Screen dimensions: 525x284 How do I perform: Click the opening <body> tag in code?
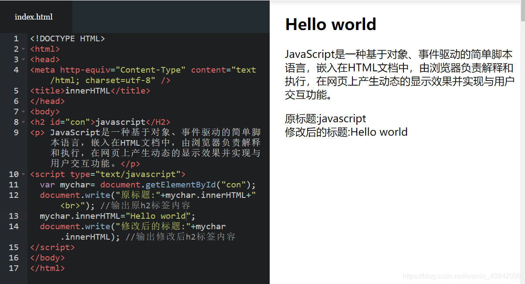(45, 112)
